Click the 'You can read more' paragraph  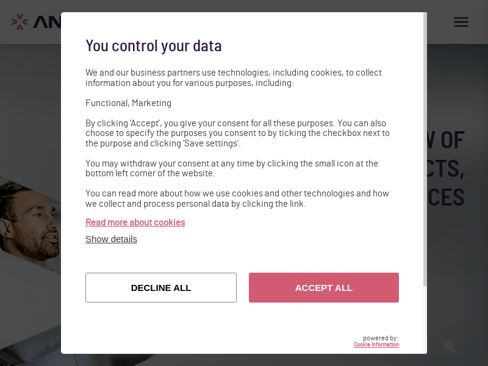[237, 198]
